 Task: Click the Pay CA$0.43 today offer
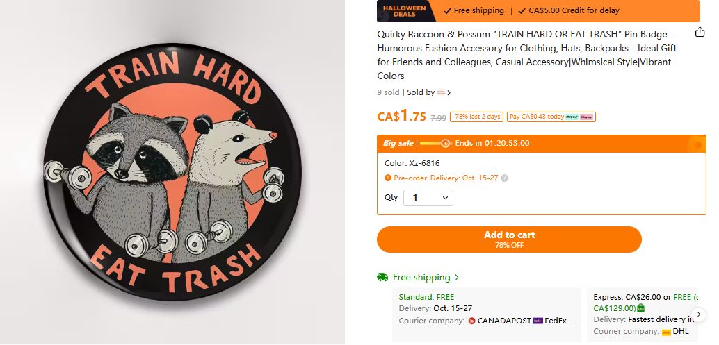click(x=551, y=117)
